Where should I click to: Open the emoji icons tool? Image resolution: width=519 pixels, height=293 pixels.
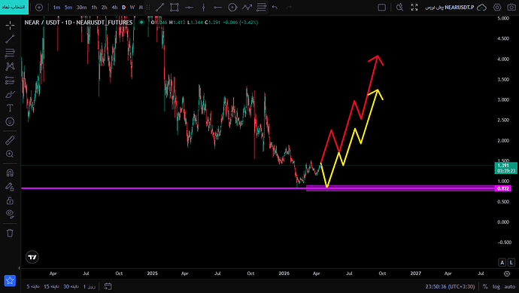point(10,121)
